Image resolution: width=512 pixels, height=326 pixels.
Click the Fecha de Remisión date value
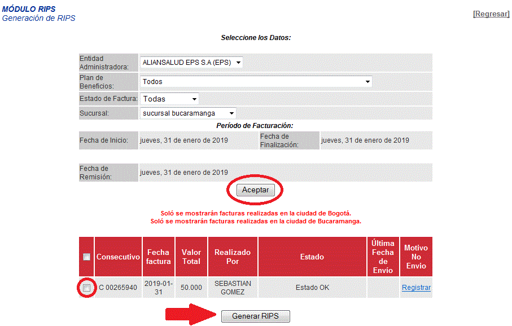tap(184, 172)
